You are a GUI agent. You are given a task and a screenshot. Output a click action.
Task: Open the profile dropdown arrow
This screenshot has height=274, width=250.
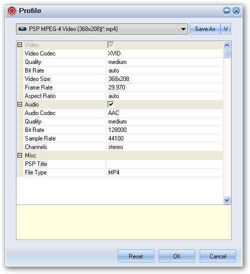[x=183, y=29]
